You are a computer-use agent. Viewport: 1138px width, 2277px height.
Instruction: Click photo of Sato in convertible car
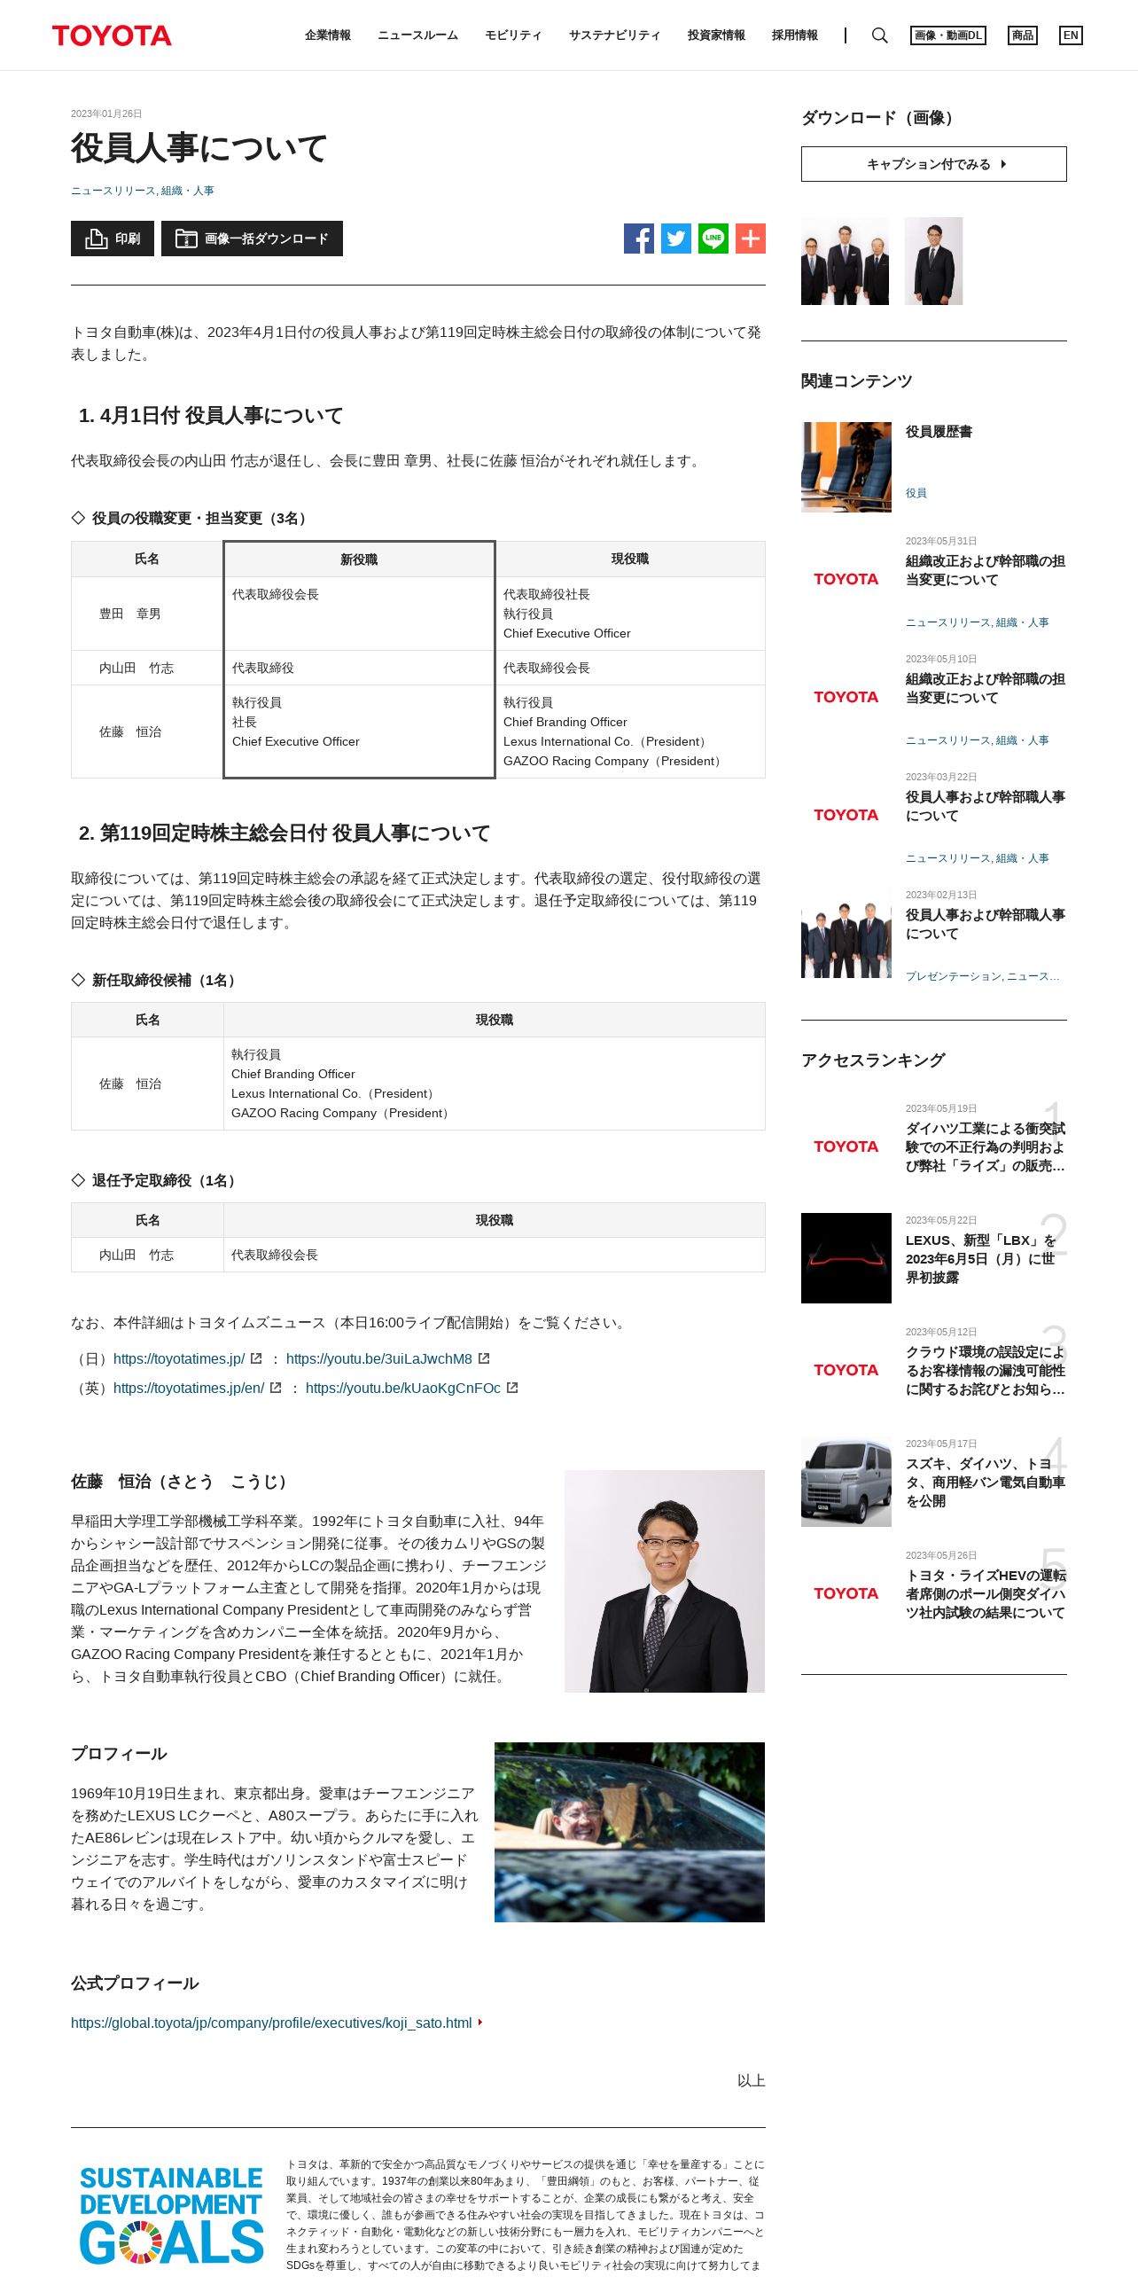pos(629,1832)
